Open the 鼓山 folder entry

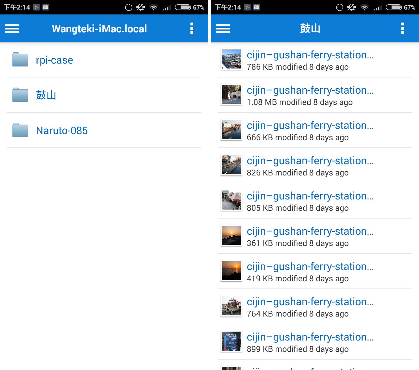click(46, 95)
